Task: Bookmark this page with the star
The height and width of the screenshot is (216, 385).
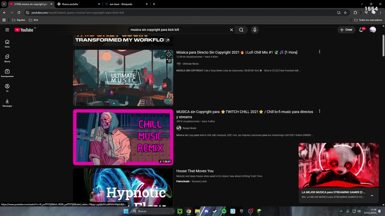Action: 345,13
